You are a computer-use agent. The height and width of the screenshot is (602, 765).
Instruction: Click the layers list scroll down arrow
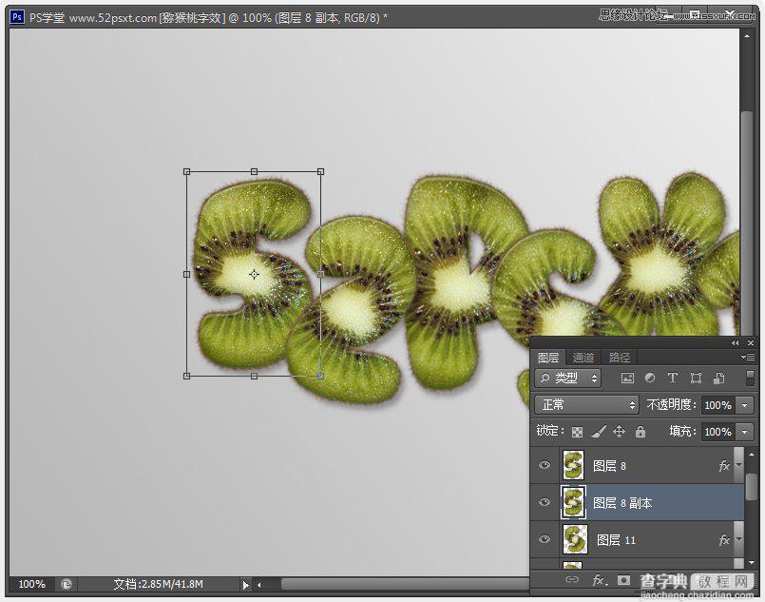(752, 562)
